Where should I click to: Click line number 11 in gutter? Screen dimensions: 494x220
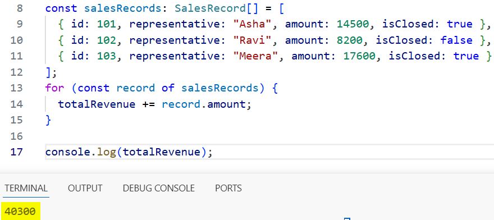point(16,56)
